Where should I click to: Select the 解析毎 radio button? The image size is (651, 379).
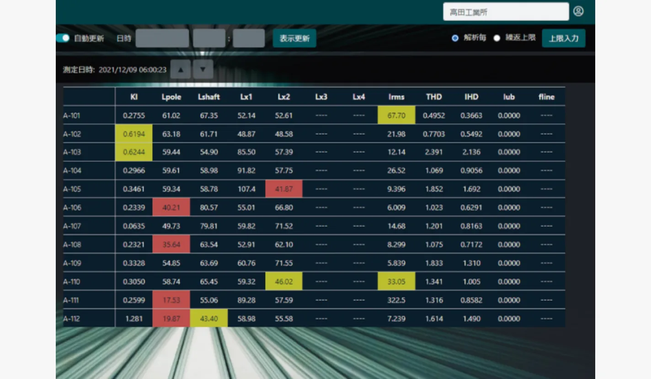[455, 38]
